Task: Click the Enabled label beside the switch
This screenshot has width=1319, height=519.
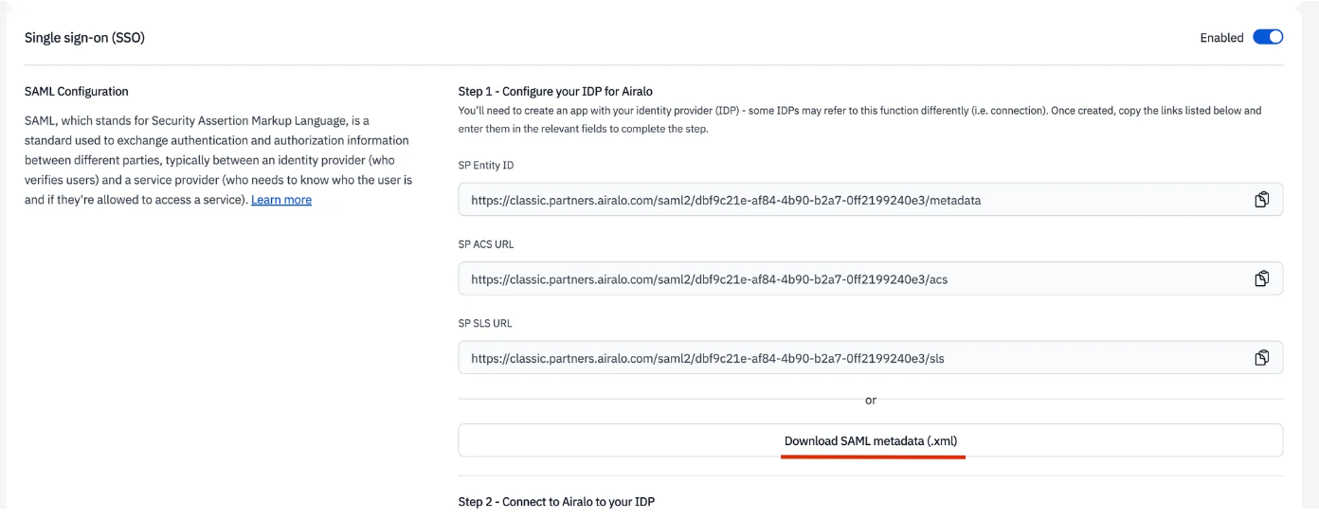Action: (1221, 38)
